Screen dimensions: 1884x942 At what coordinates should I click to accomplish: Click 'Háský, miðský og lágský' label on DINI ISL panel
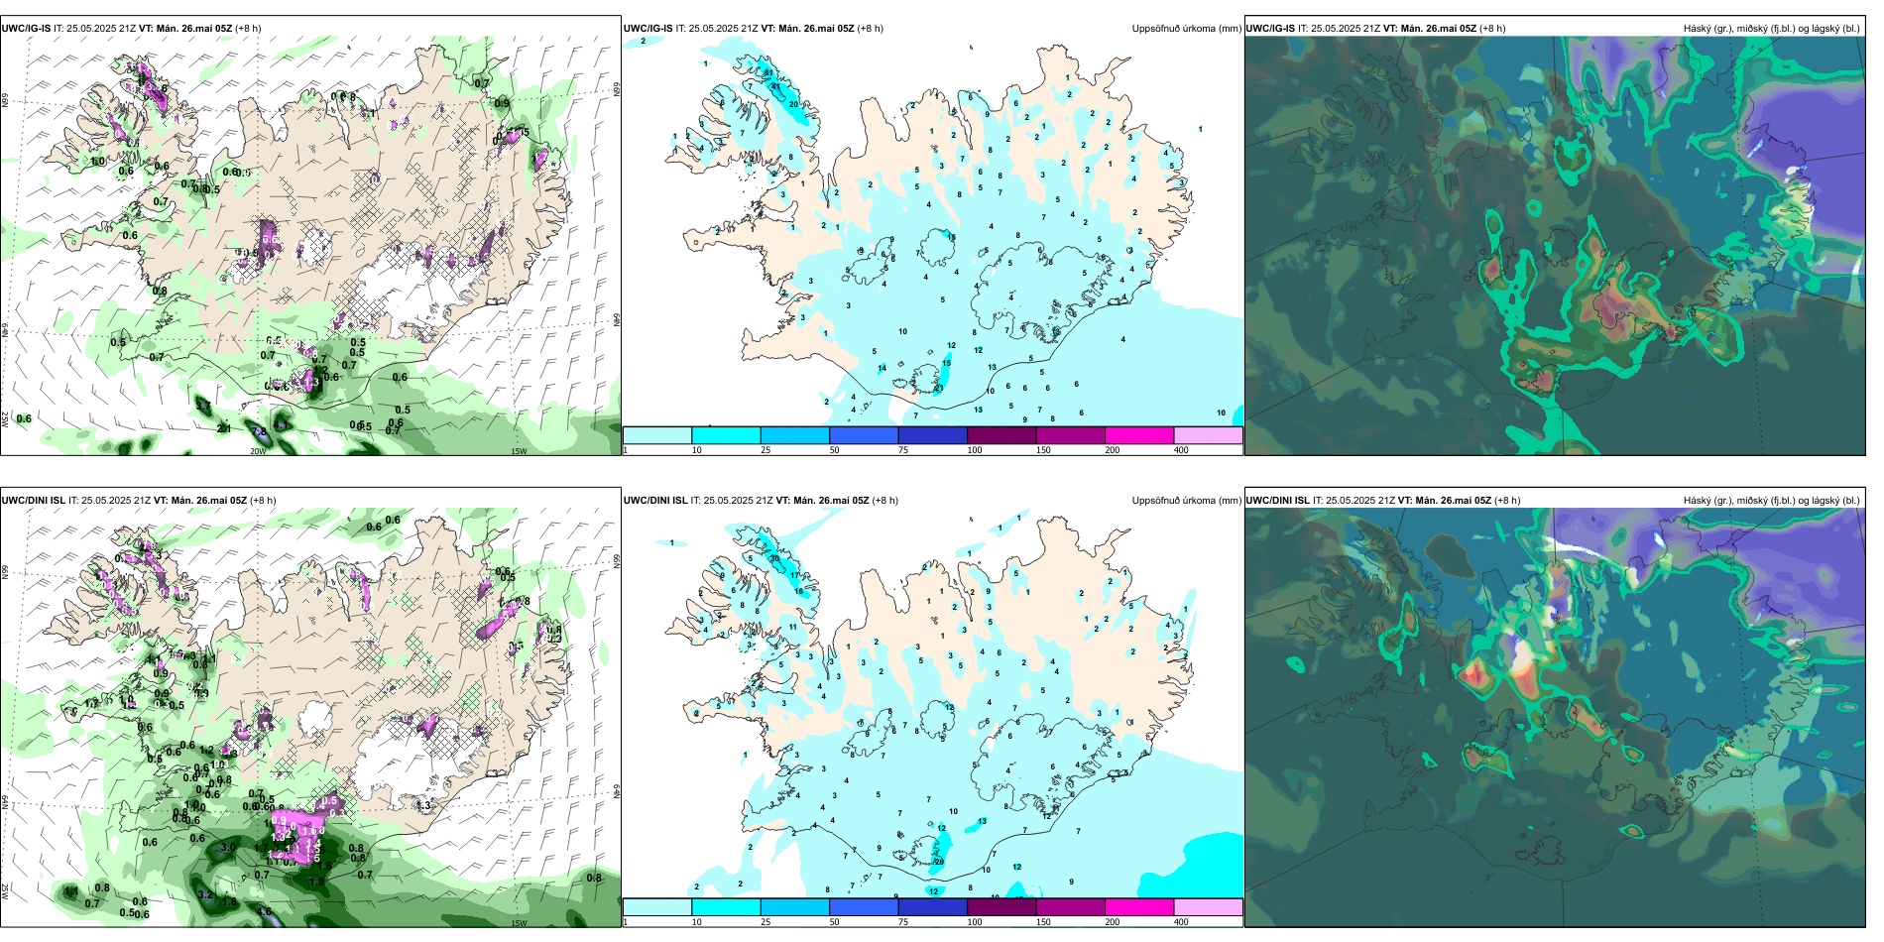1771,501
